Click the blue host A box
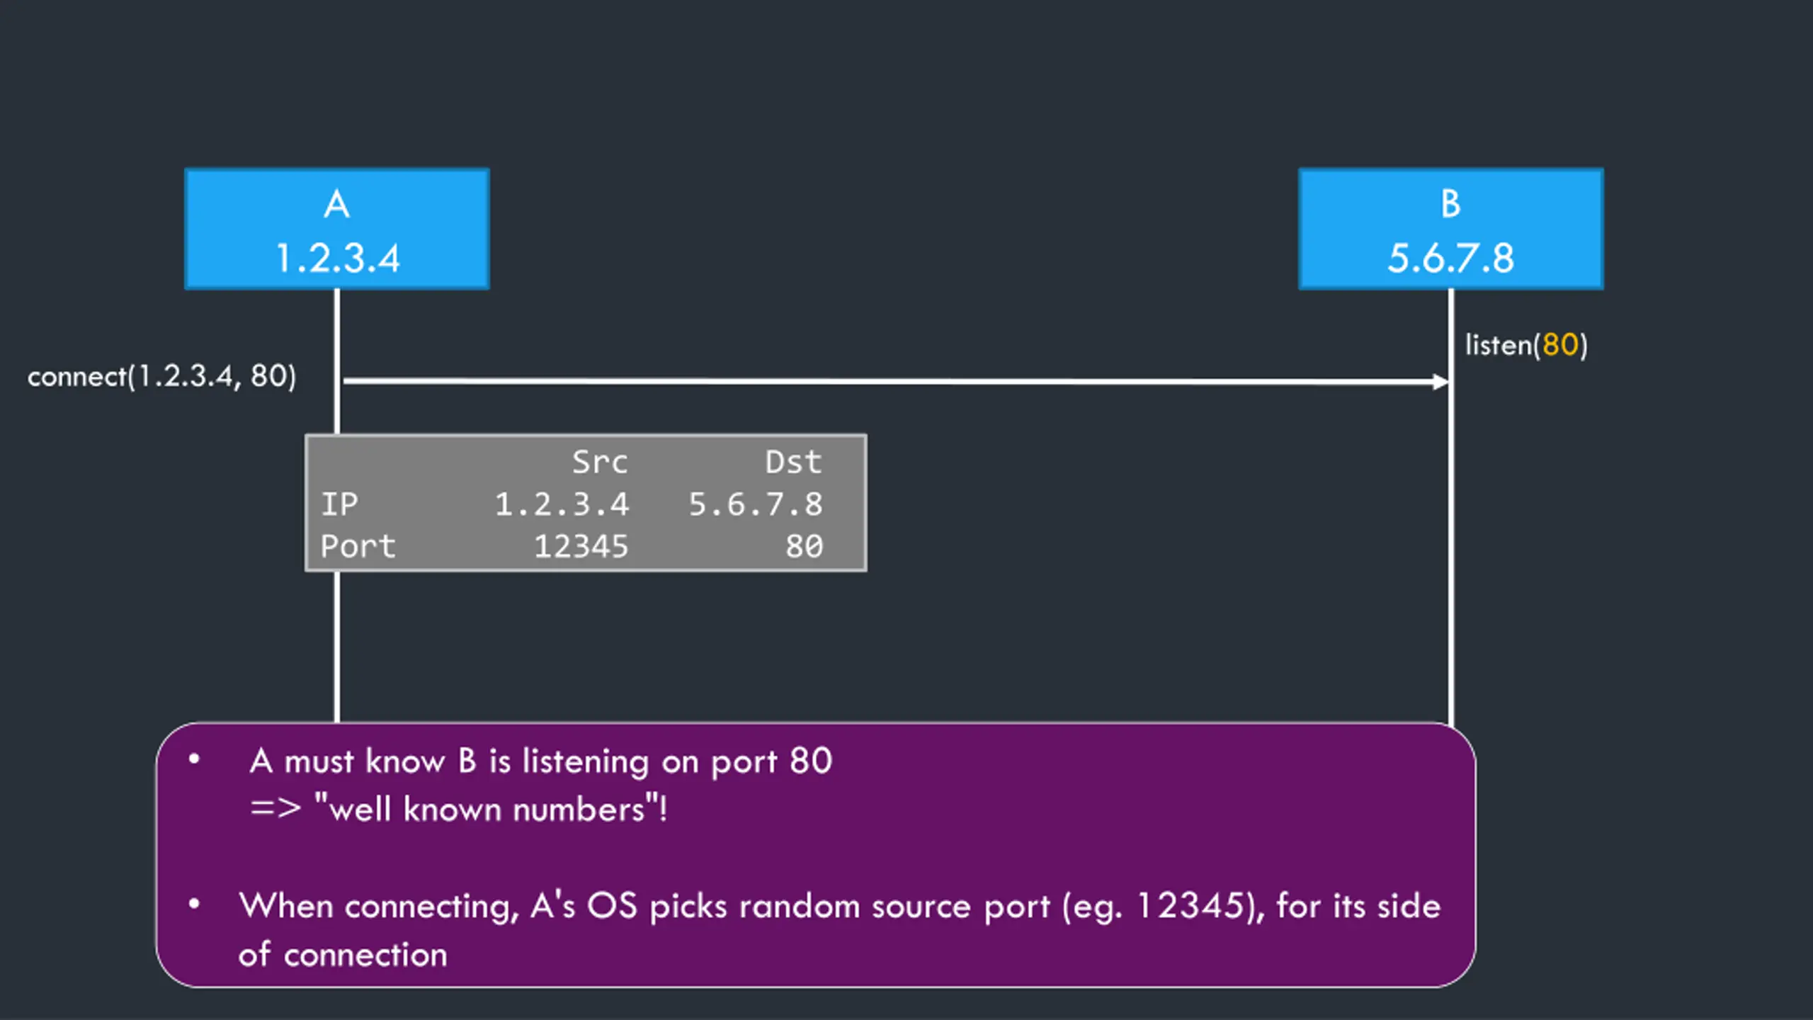Screen dimensions: 1813x1020 337,229
